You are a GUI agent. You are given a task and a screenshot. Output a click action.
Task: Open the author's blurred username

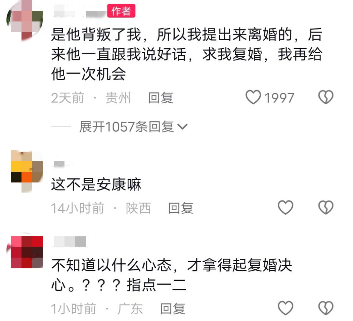pos(79,12)
